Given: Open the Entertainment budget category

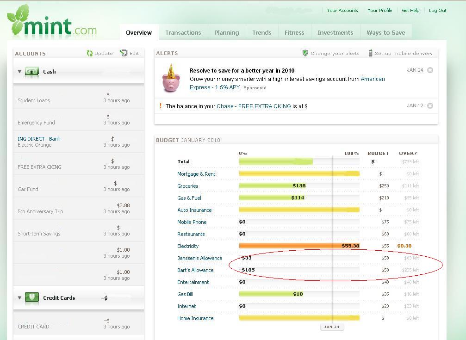Looking at the screenshot, I should pos(193,282).
